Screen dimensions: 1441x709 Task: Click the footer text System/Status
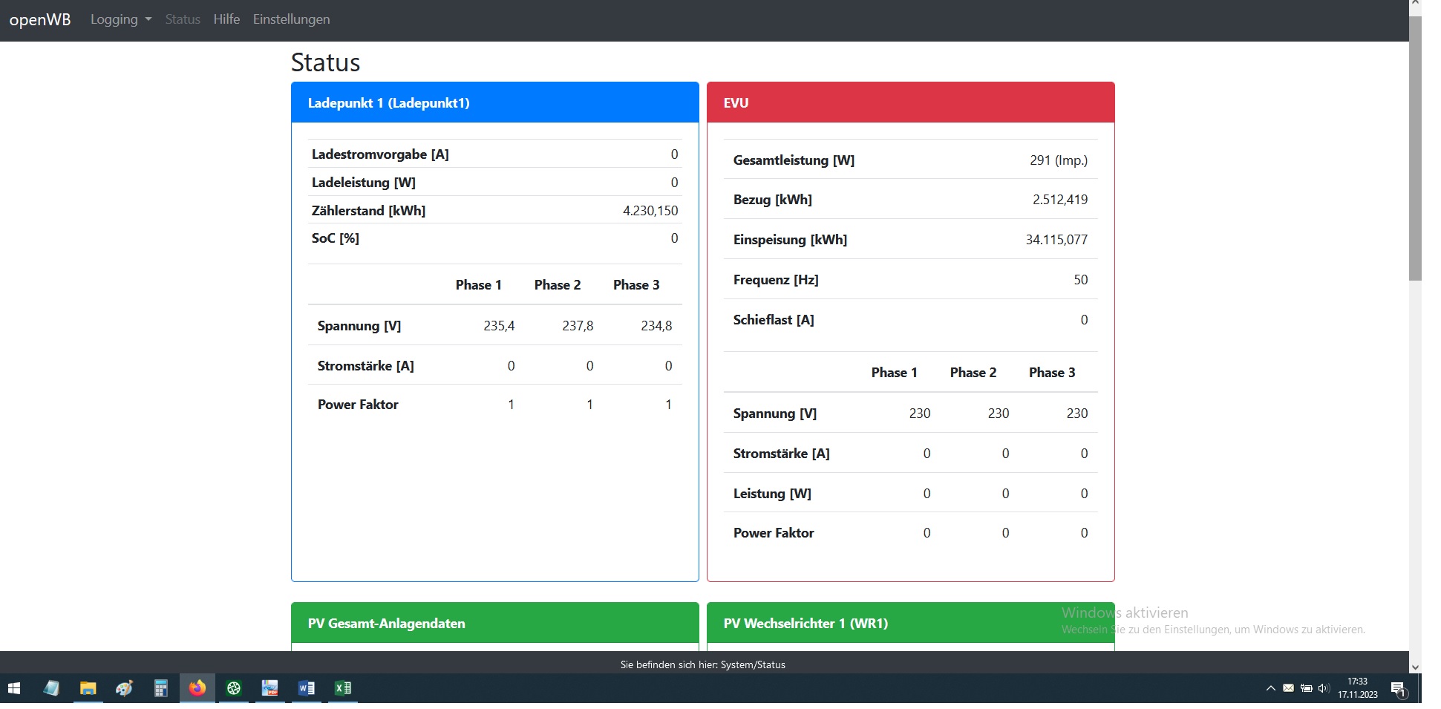point(753,664)
